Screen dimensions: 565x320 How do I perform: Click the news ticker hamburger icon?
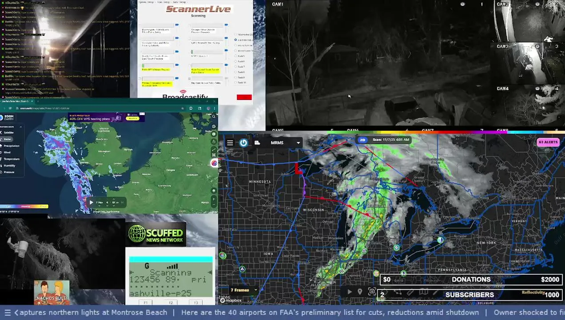tap(8, 312)
